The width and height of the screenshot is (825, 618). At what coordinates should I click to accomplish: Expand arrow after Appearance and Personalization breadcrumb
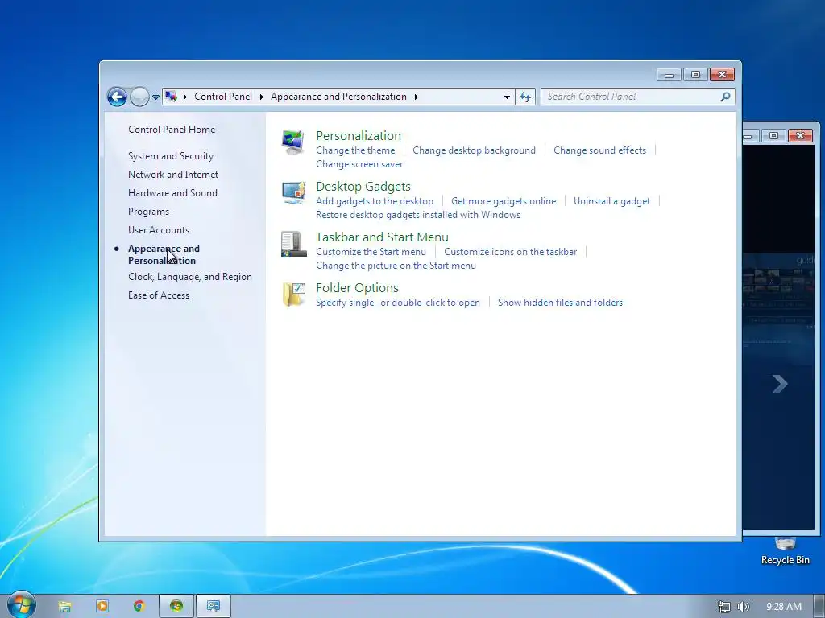pos(417,97)
